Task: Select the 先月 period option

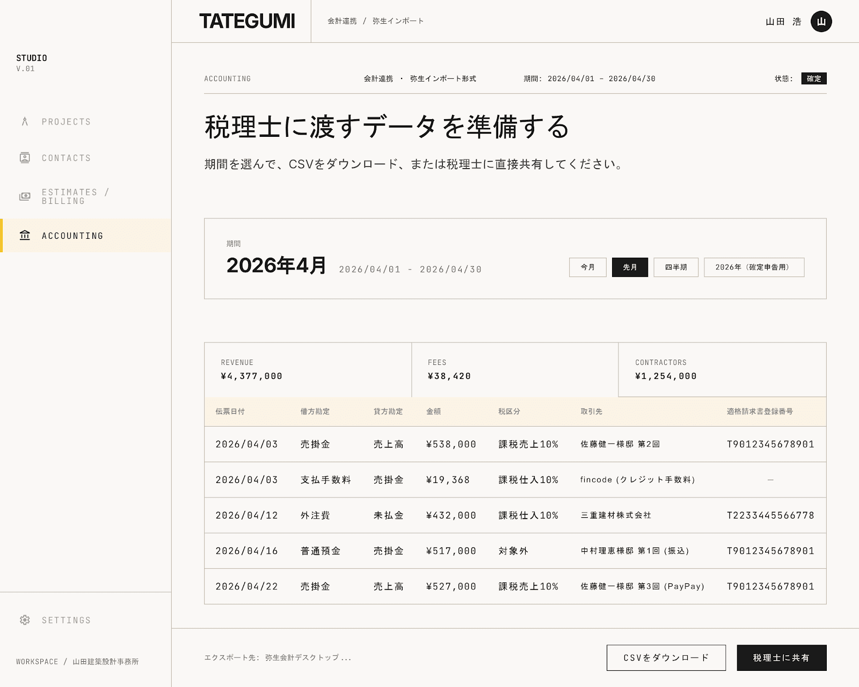Action: (x=630, y=267)
